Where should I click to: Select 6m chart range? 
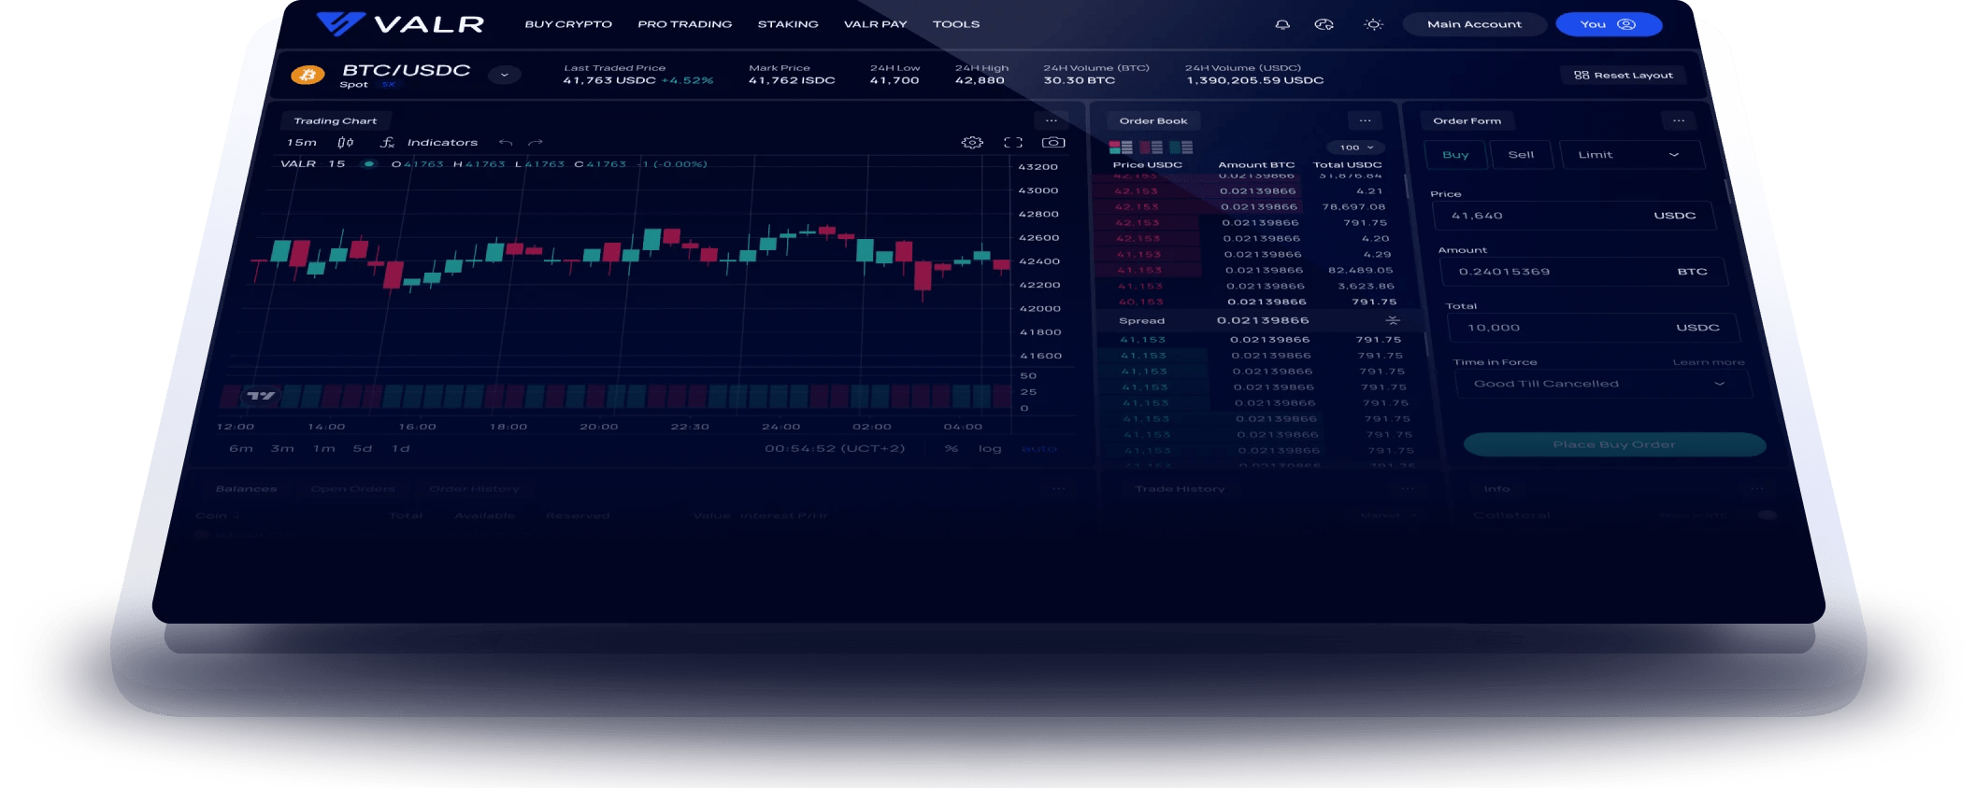coord(241,449)
